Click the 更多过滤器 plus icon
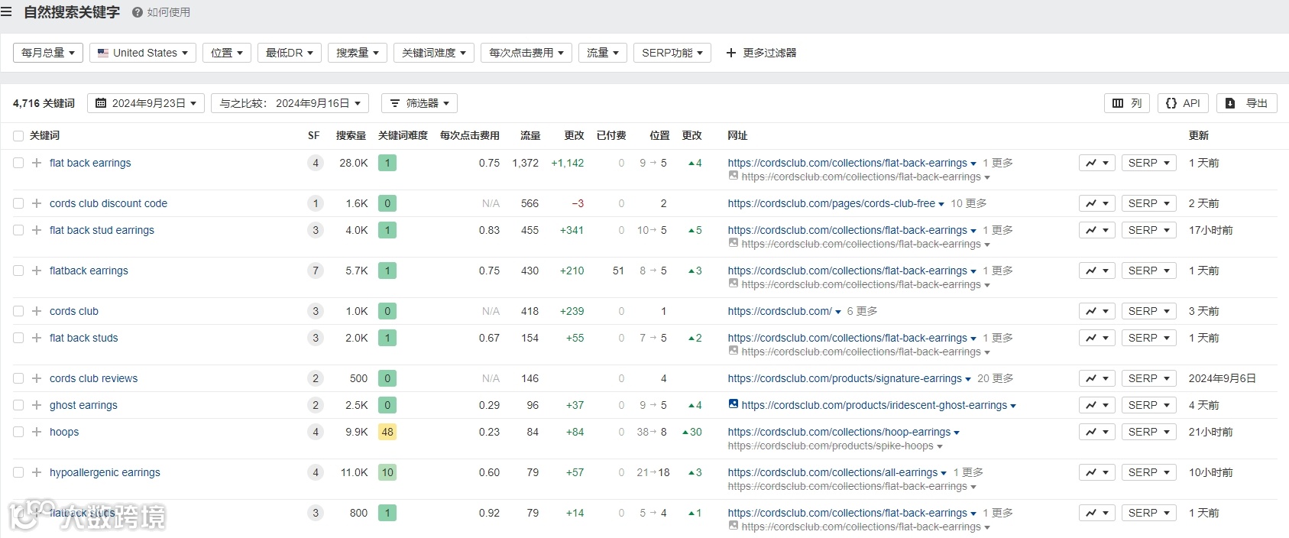 point(731,53)
